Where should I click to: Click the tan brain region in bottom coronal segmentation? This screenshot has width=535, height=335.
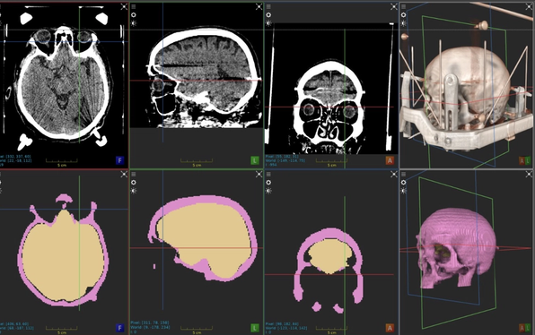point(330,255)
